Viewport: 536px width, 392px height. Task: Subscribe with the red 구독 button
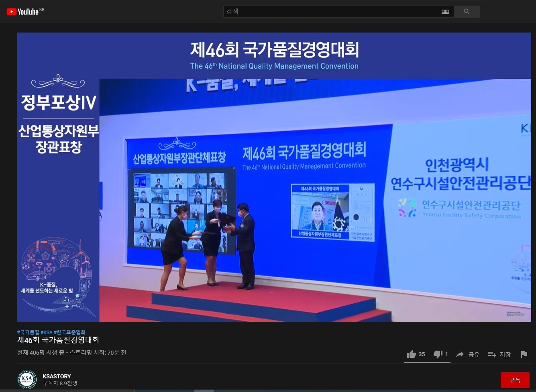pos(515,380)
